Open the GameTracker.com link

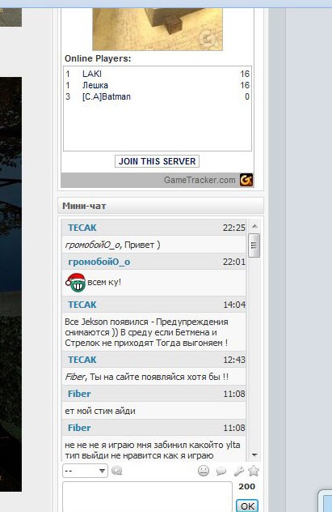pos(200,180)
